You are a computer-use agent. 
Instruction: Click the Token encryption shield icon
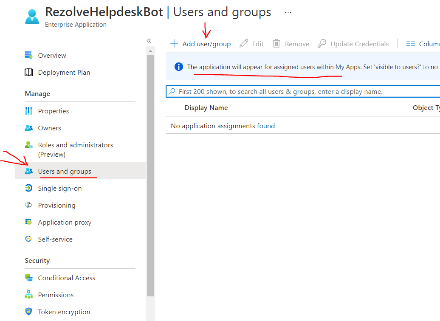(x=28, y=312)
